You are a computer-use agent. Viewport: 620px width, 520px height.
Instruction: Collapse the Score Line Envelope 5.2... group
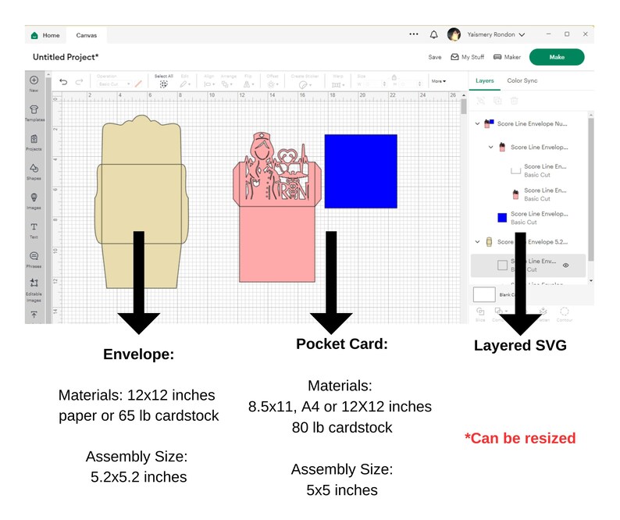click(477, 241)
